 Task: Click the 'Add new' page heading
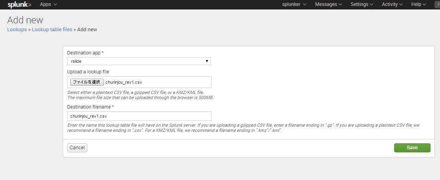25,20
